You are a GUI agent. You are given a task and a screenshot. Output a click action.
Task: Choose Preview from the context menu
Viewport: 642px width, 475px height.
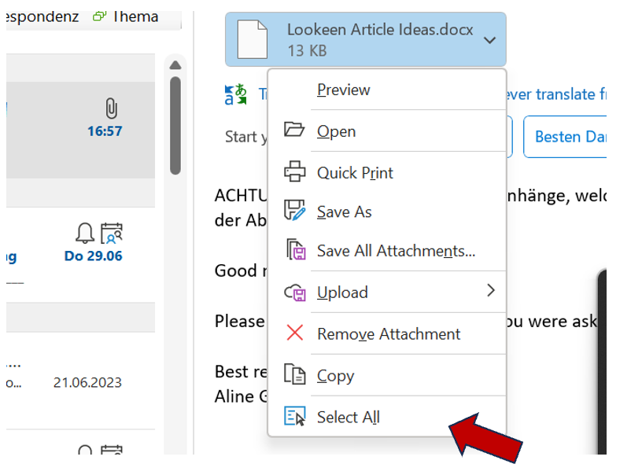click(x=343, y=90)
